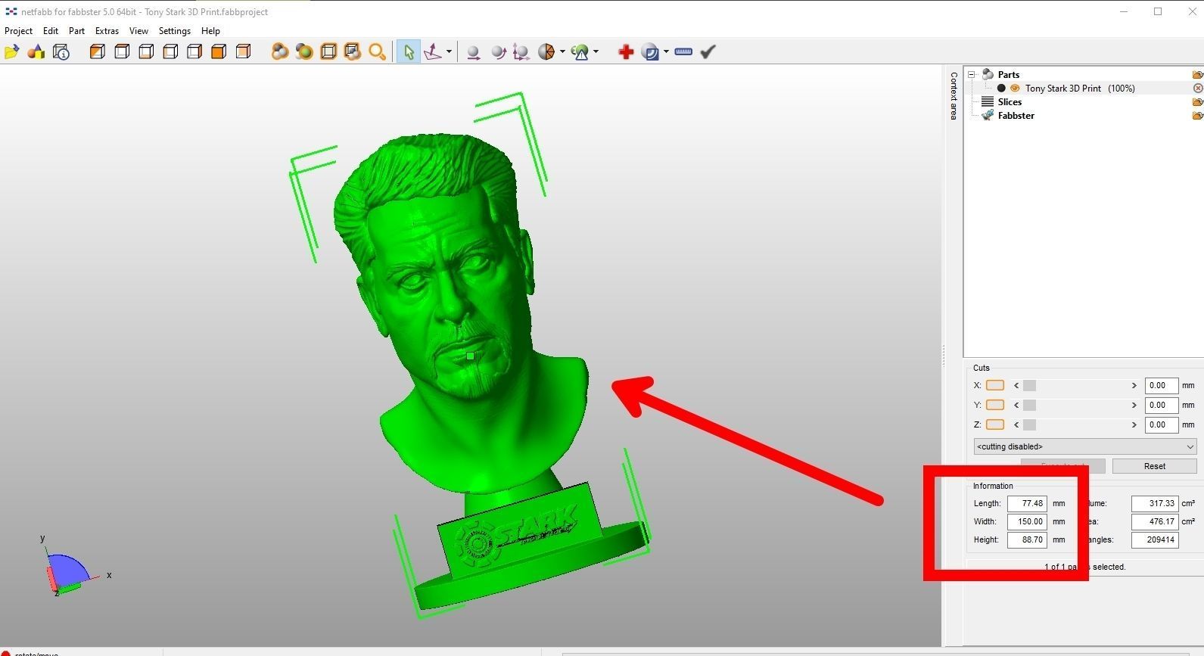Click the part analysis warning icon
This screenshot has height=656, width=1204.
[x=580, y=51]
